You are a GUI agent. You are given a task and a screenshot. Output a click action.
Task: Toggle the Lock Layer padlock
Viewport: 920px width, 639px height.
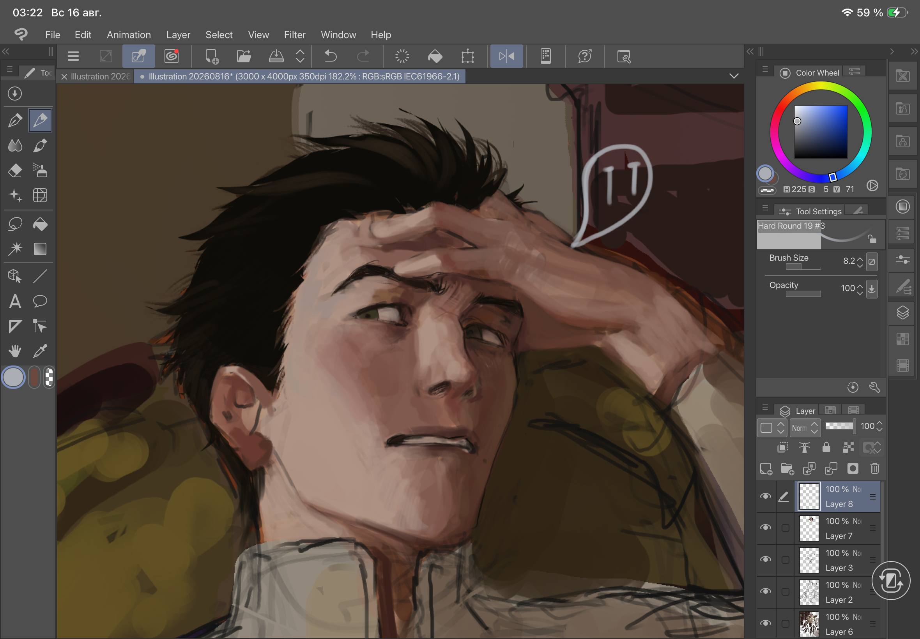[x=826, y=447]
